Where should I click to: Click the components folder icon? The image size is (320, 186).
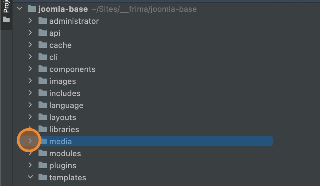click(x=43, y=69)
